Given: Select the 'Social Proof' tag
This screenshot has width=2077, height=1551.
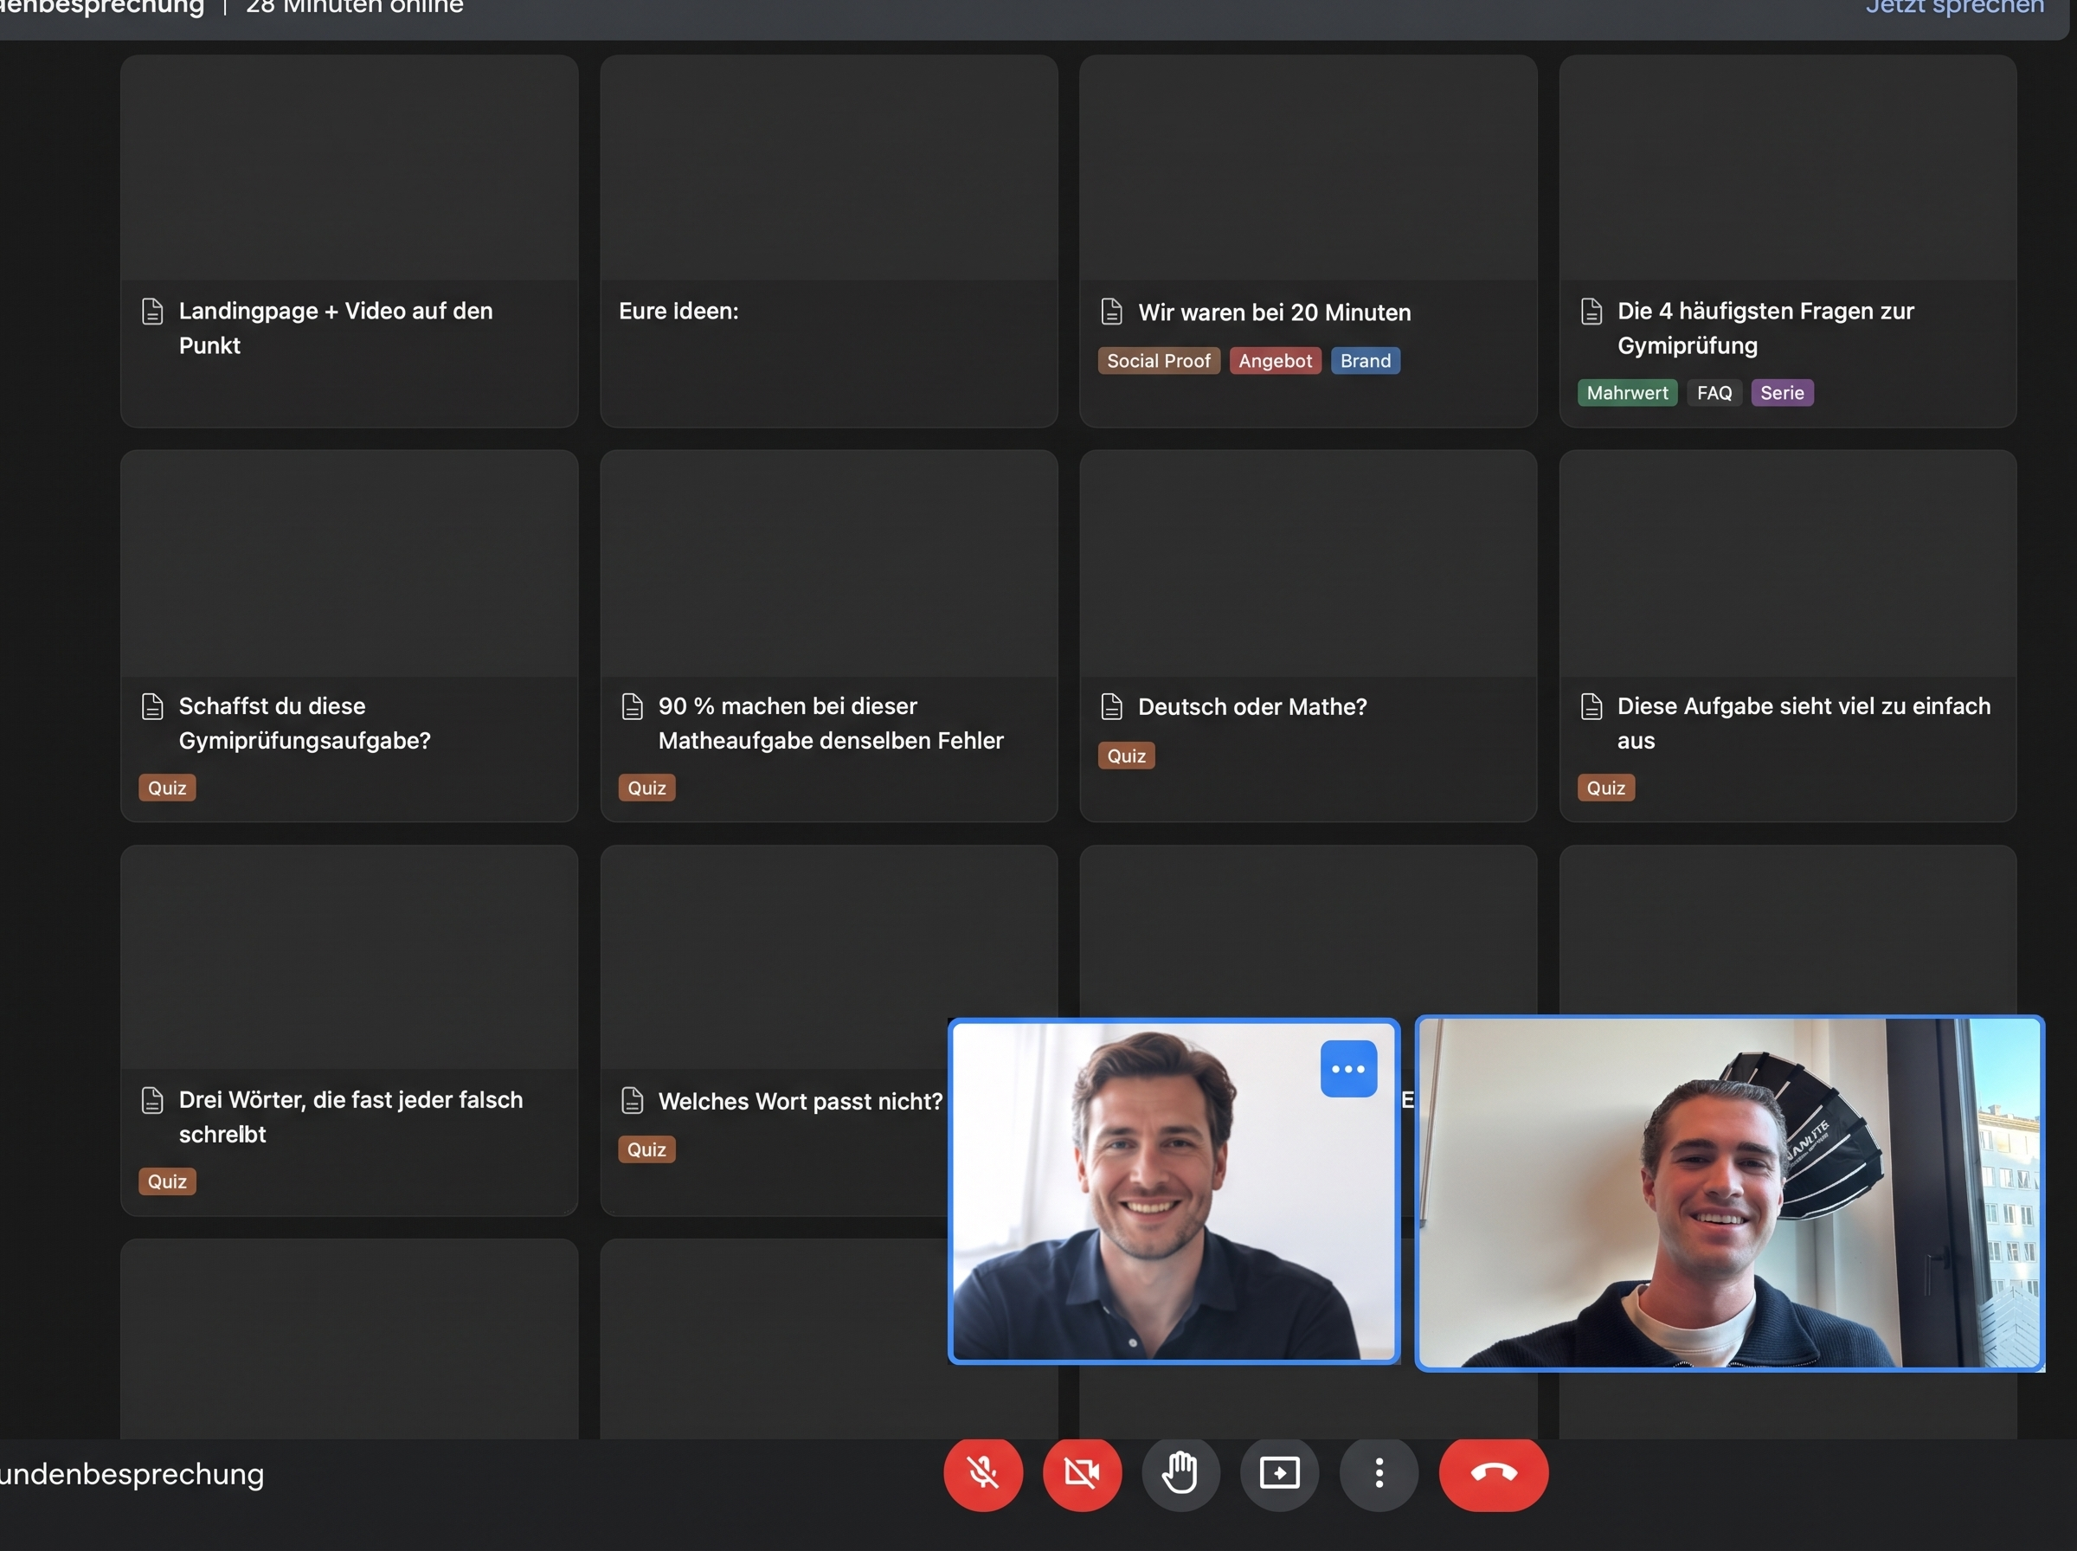Looking at the screenshot, I should [1159, 361].
